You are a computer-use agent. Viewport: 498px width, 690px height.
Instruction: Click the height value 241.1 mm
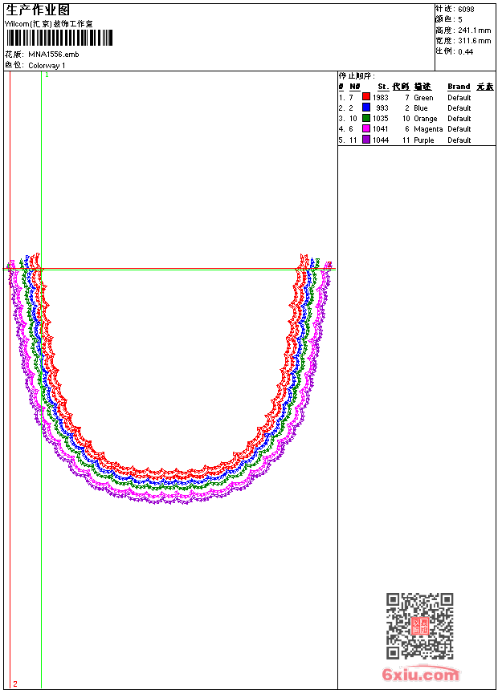click(474, 30)
